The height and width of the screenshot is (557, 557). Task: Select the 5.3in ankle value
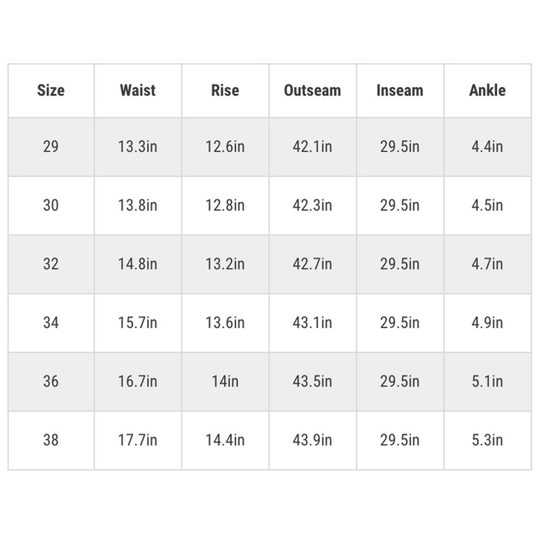pyautogui.click(x=487, y=440)
